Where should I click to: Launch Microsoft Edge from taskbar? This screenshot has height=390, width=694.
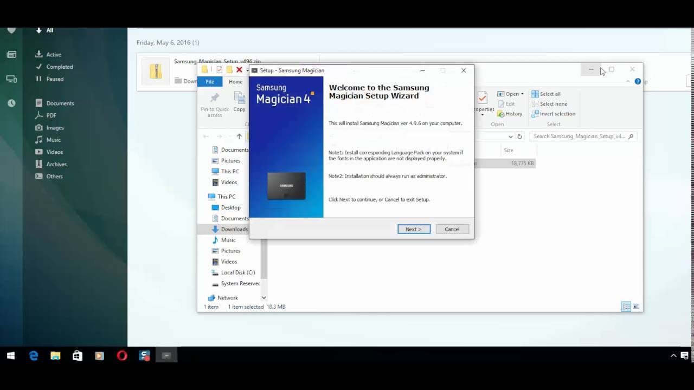(x=34, y=356)
